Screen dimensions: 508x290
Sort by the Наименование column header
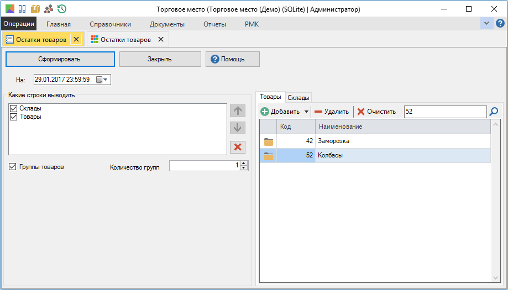click(403, 126)
